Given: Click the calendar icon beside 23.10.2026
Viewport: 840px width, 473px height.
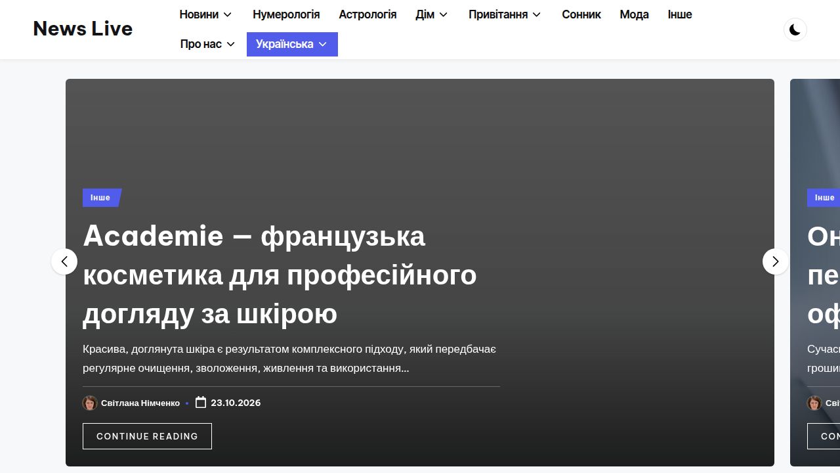Looking at the screenshot, I should [201, 402].
